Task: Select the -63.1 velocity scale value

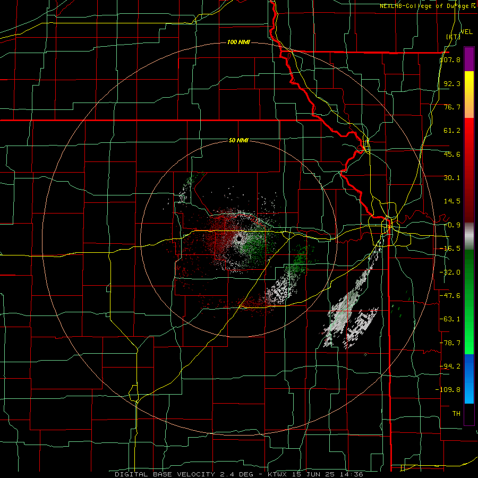Action: [x=450, y=319]
